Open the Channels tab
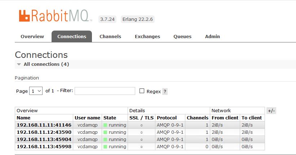 coord(110,36)
